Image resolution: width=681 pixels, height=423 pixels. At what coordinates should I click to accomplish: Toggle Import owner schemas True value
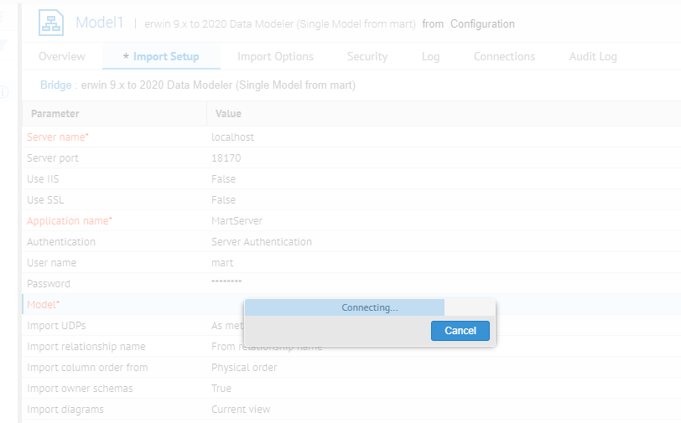click(x=221, y=389)
